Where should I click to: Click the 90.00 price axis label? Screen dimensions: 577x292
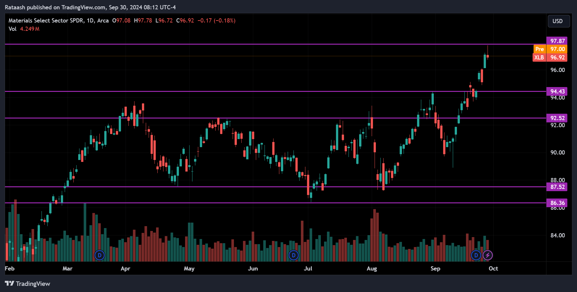point(557,153)
